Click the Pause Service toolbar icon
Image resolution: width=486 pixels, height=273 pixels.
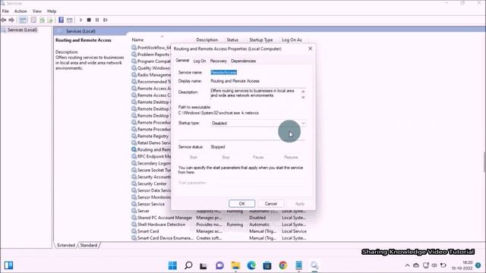click(97, 20)
